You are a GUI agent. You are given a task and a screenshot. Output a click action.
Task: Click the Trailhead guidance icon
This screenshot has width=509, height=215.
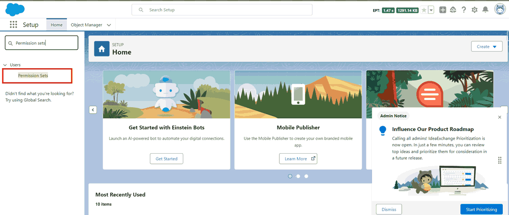click(x=453, y=10)
